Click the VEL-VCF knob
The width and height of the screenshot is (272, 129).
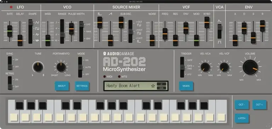224,67
